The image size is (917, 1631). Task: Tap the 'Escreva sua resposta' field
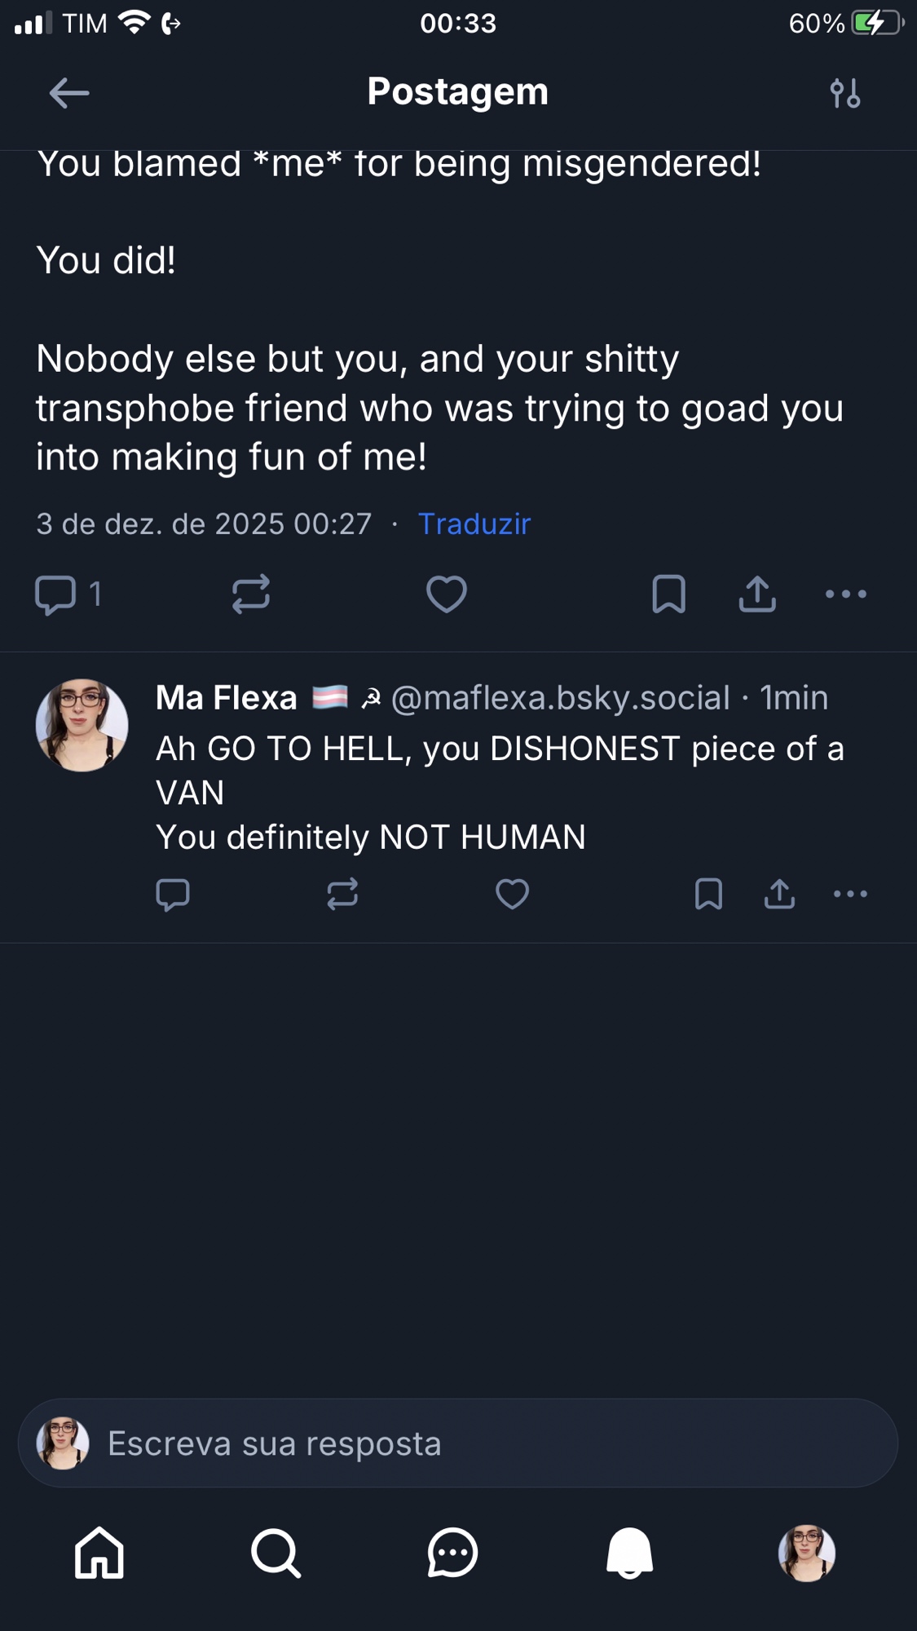click(458, 1443)
